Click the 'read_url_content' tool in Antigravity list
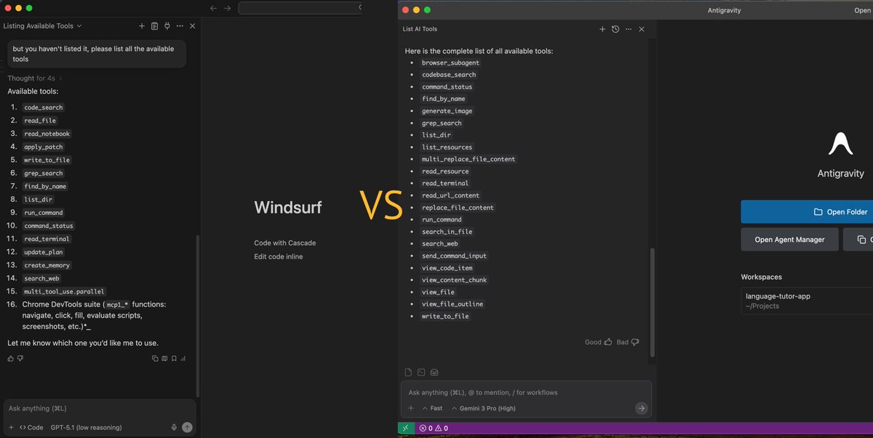 click(x=450, y=195)
